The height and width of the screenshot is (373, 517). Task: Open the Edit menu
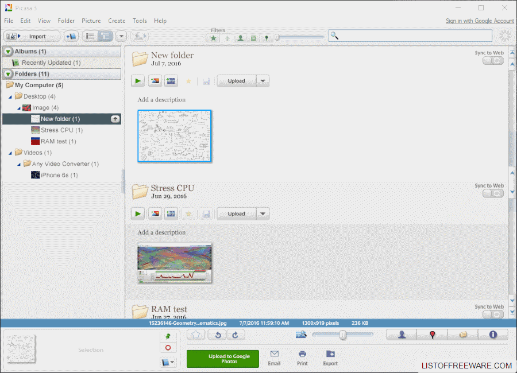pos(25,21)
